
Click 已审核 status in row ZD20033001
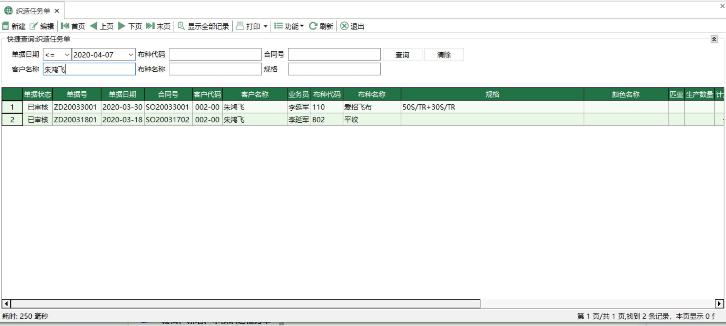(38, 107)
